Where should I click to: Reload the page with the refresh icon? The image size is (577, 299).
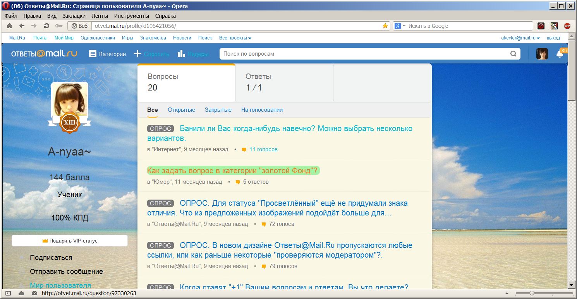[x=46, y=26]
